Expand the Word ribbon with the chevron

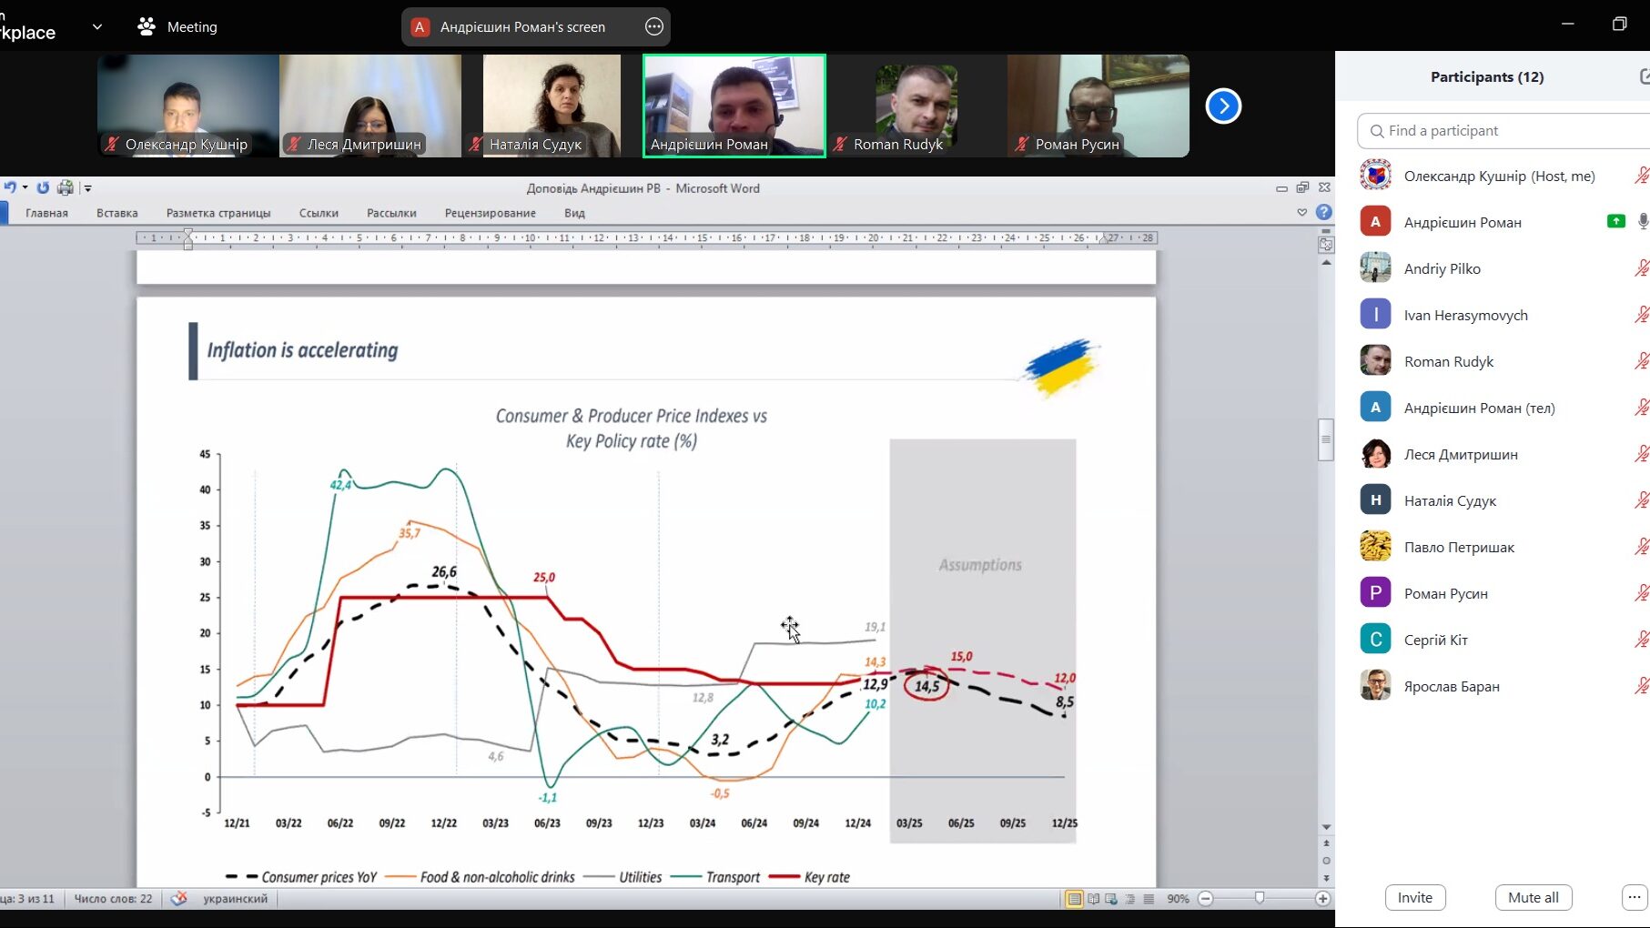[x=1301, y=212]
